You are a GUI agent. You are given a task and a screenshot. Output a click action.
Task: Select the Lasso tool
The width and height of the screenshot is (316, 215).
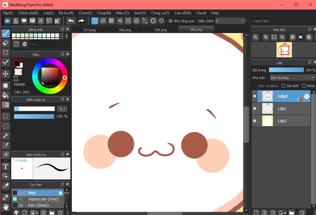[6, 126]
